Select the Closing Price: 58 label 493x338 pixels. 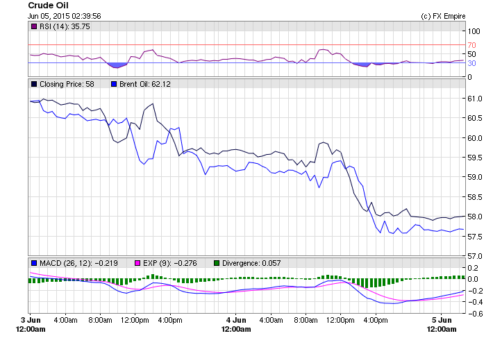pos(67,84)
